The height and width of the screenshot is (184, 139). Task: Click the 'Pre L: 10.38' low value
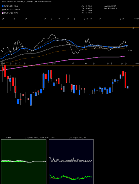pos(87,11)
